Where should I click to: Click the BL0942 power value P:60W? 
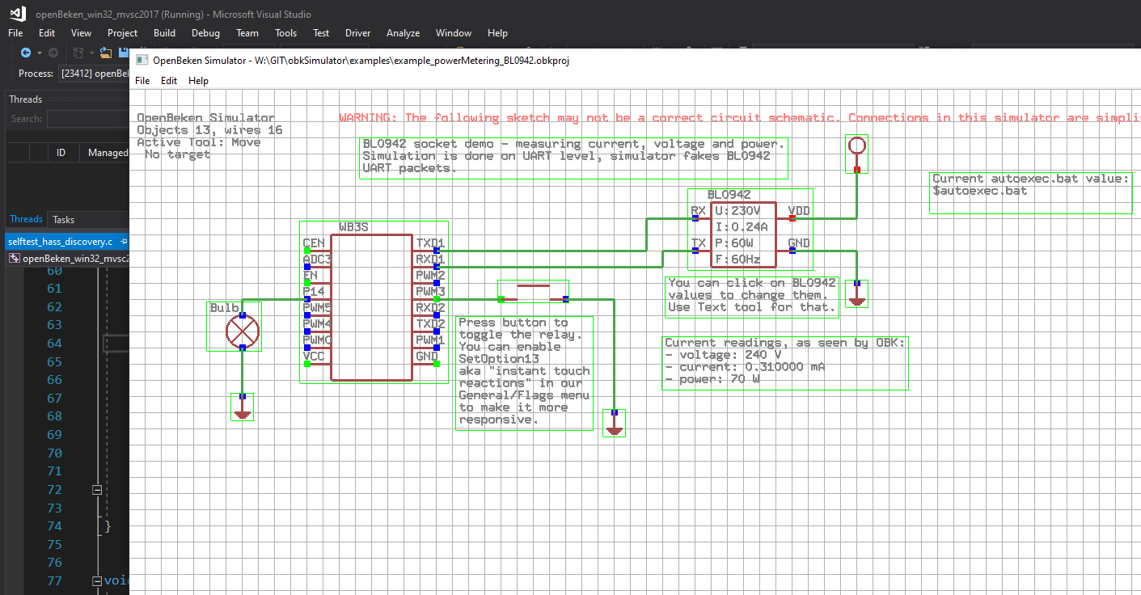(733, 243)
